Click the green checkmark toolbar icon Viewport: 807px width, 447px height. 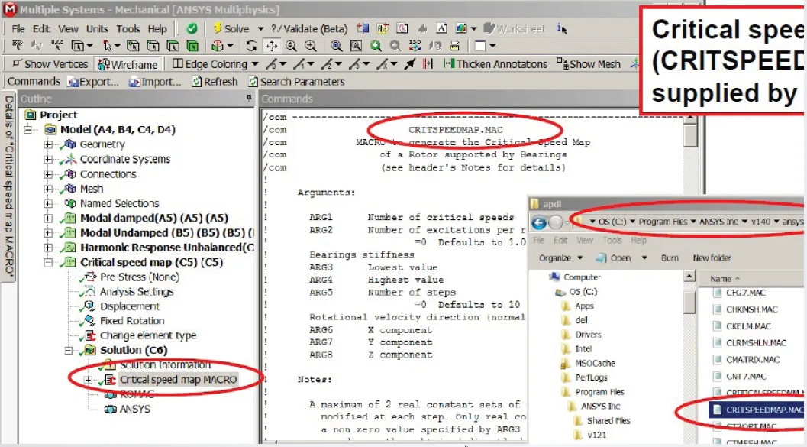(192, 28)
